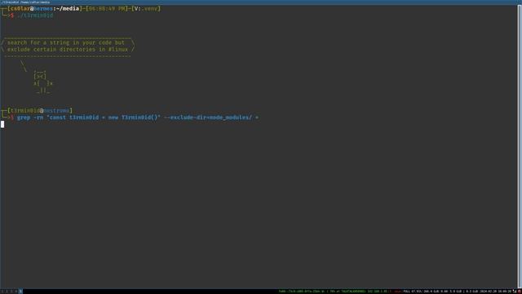Click the ~/media path in first prompt
Viewport: 522px width, 294px height.
click(x=67, y=9)
